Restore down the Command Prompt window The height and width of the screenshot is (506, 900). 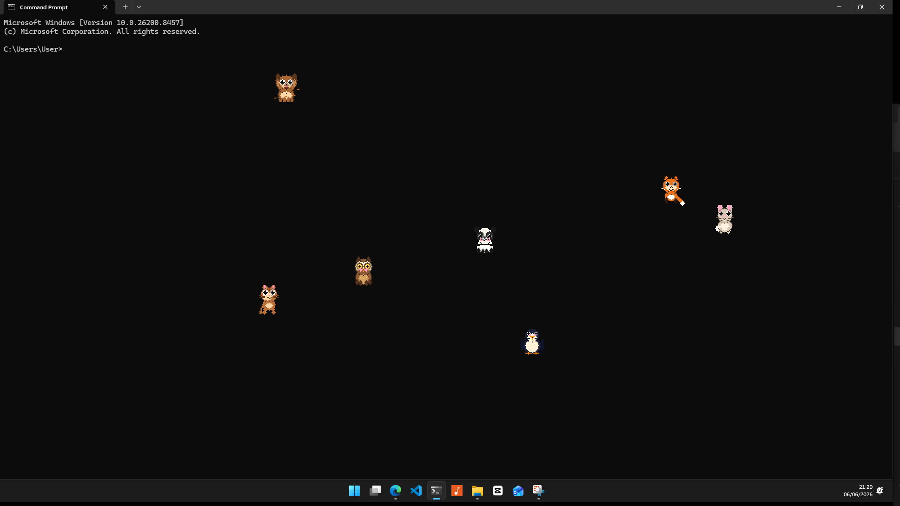860,7
